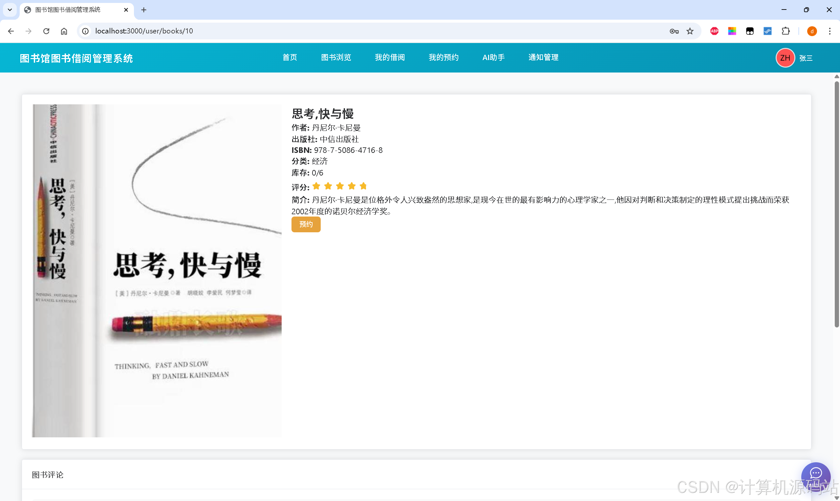
Task: Open the 通知管理 page link
Action: 543,57
